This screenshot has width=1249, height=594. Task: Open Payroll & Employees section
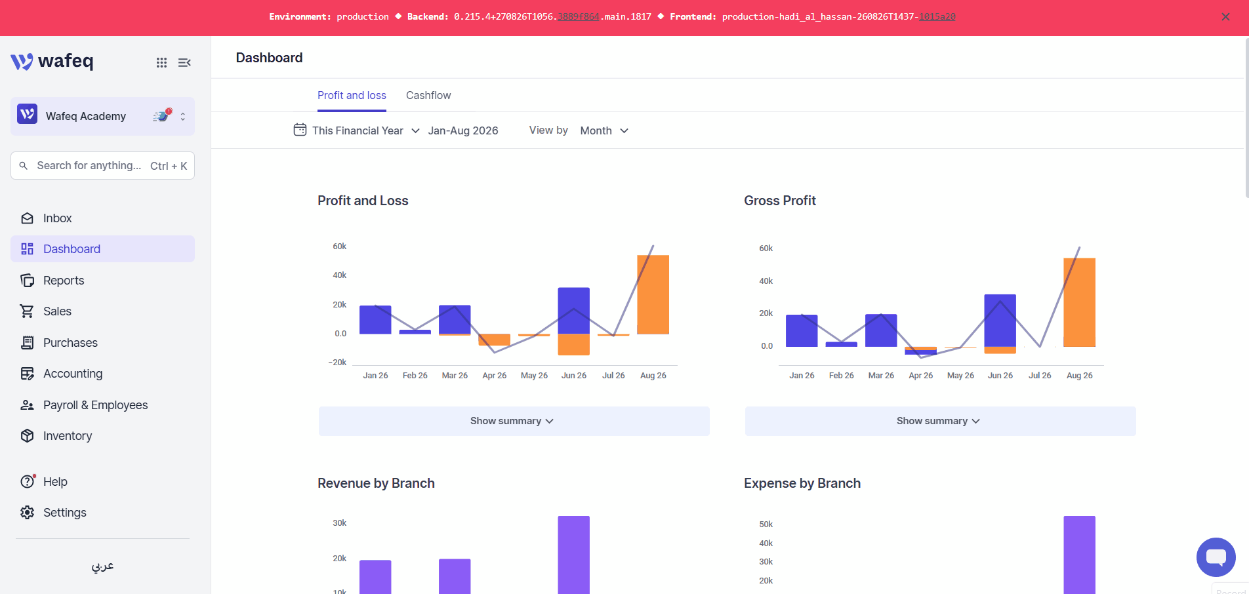pos(102,405)
